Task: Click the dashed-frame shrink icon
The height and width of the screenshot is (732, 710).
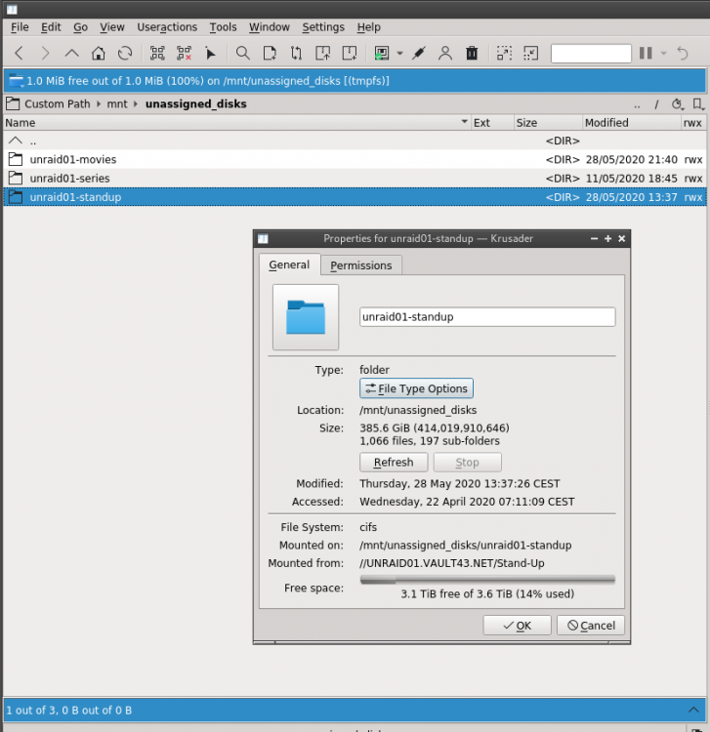Action: (531, 54)
